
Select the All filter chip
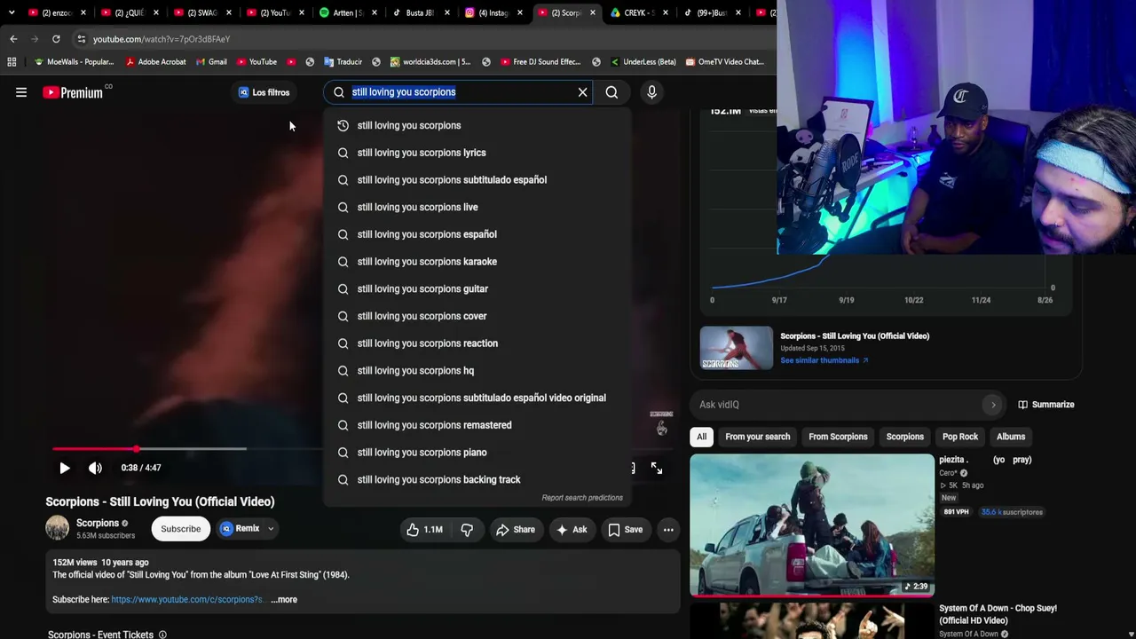[x=701, y=437]
